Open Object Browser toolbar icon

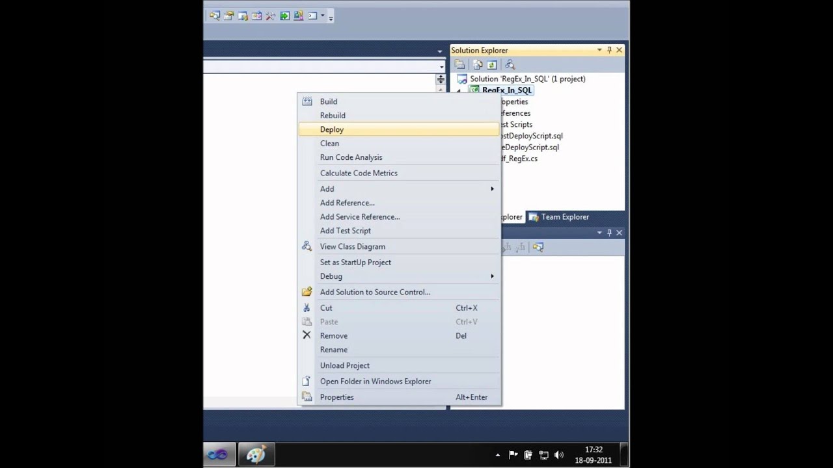[256, 16]
